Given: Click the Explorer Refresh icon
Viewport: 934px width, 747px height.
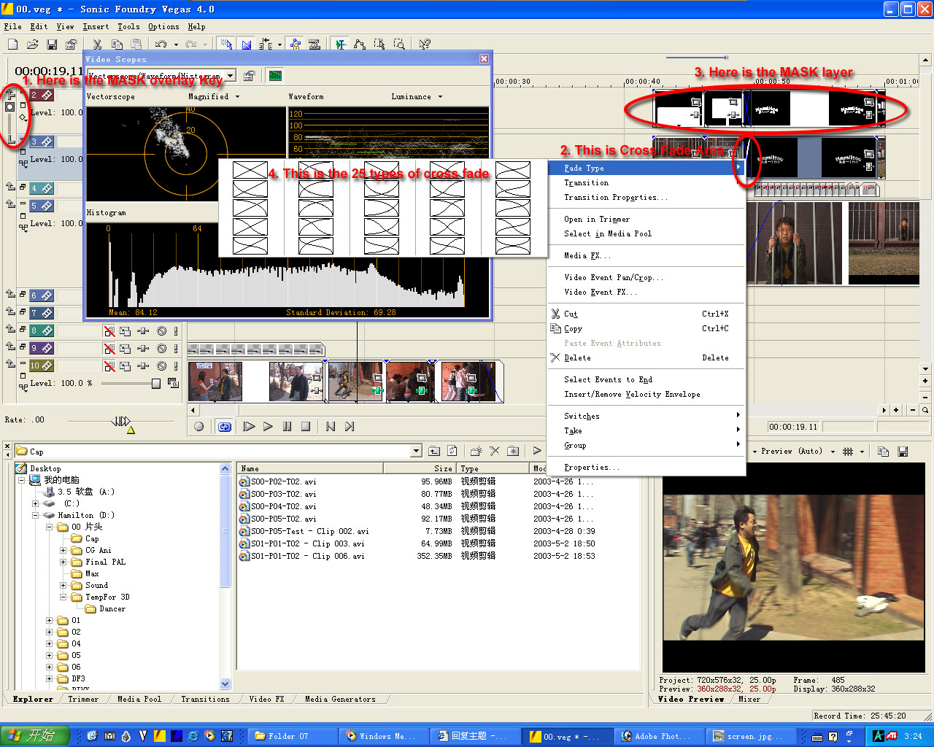Looking at the screenshot, I should click(x=452, y=451).
